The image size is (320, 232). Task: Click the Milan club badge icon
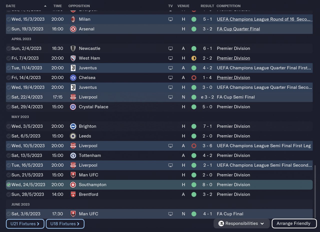coord(73,19)
